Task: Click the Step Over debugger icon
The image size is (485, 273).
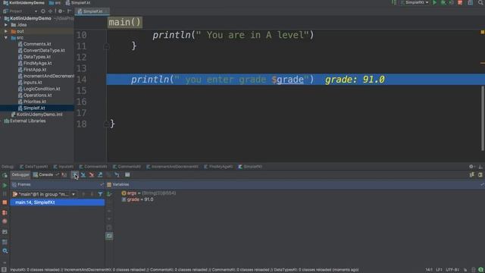Action: point(74,175)
